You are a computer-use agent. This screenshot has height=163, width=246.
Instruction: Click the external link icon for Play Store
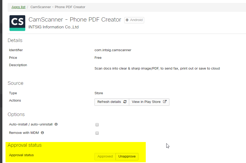point(165,102)
